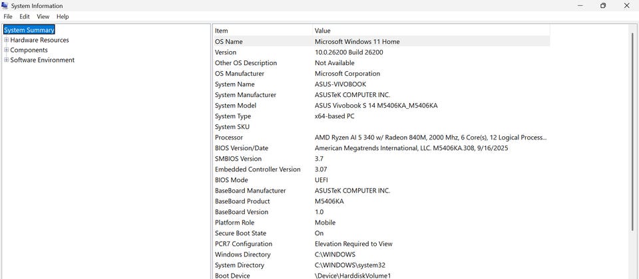Select the Boot Device row label
The image size is (639, 279).
[232, 276]
